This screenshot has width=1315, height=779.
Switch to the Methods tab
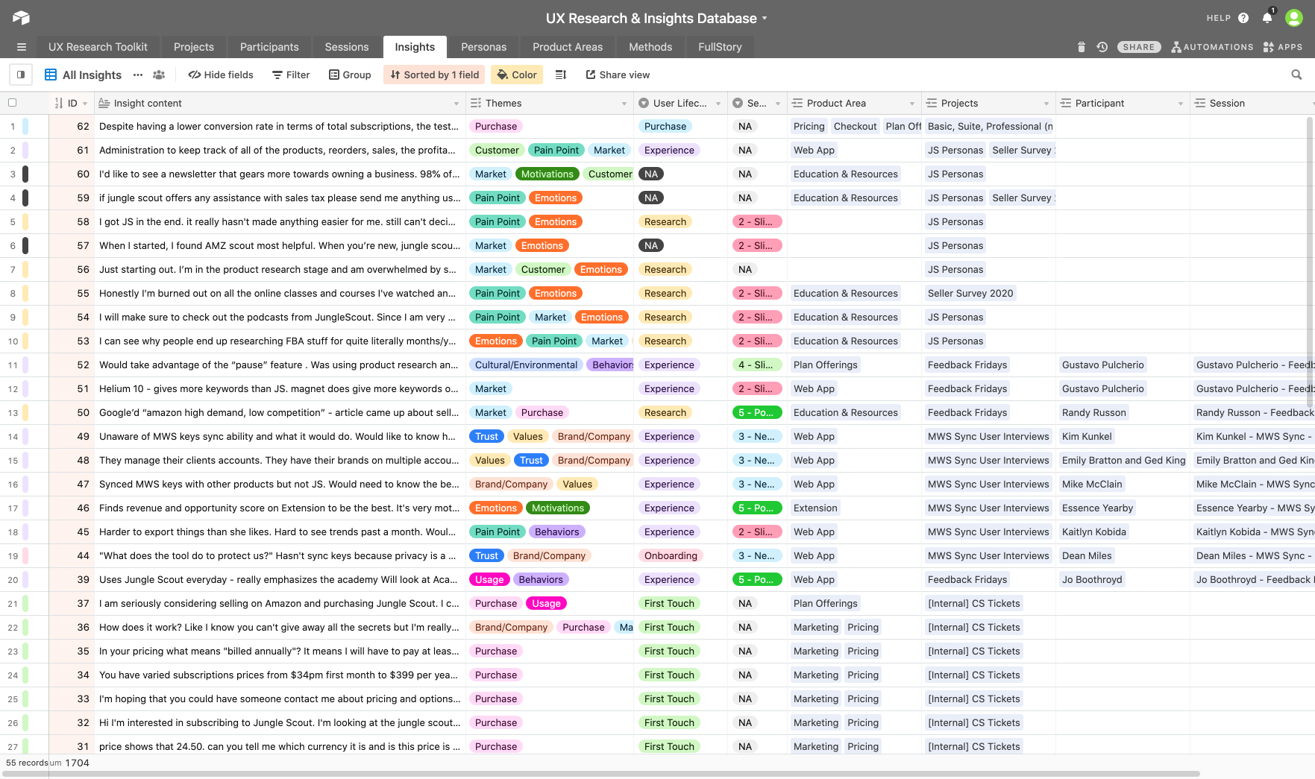tap(650, 47)
